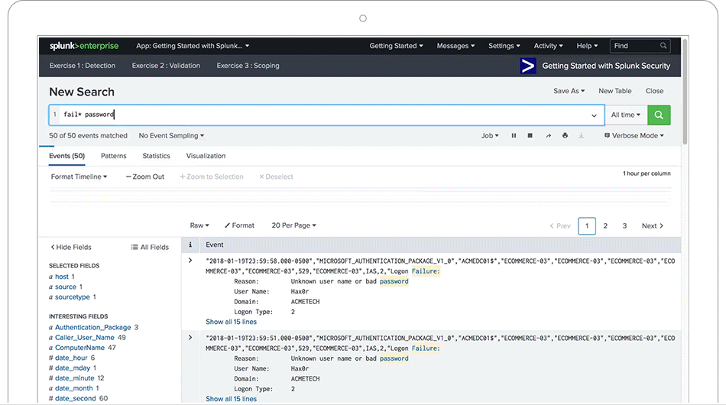Open the Job dropdown
The height and width of the screenshot is (405, 726).
click(x=490, y=135)
